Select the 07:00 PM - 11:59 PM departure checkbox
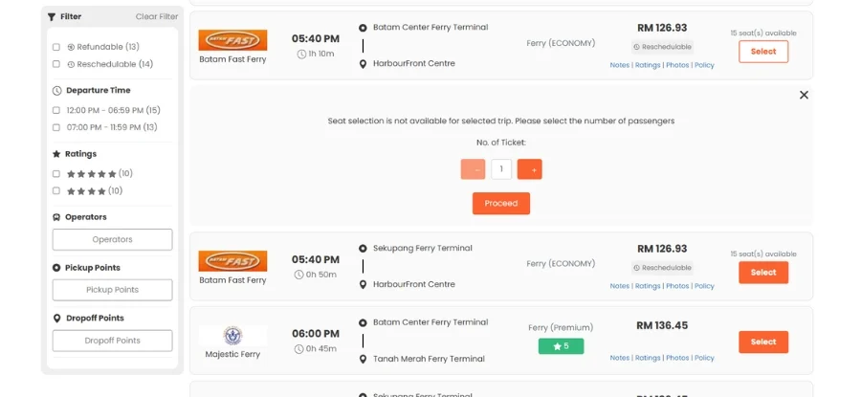861x397 pixels. (56, 127)
